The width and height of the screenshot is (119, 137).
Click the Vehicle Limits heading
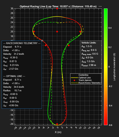point(89,43)
